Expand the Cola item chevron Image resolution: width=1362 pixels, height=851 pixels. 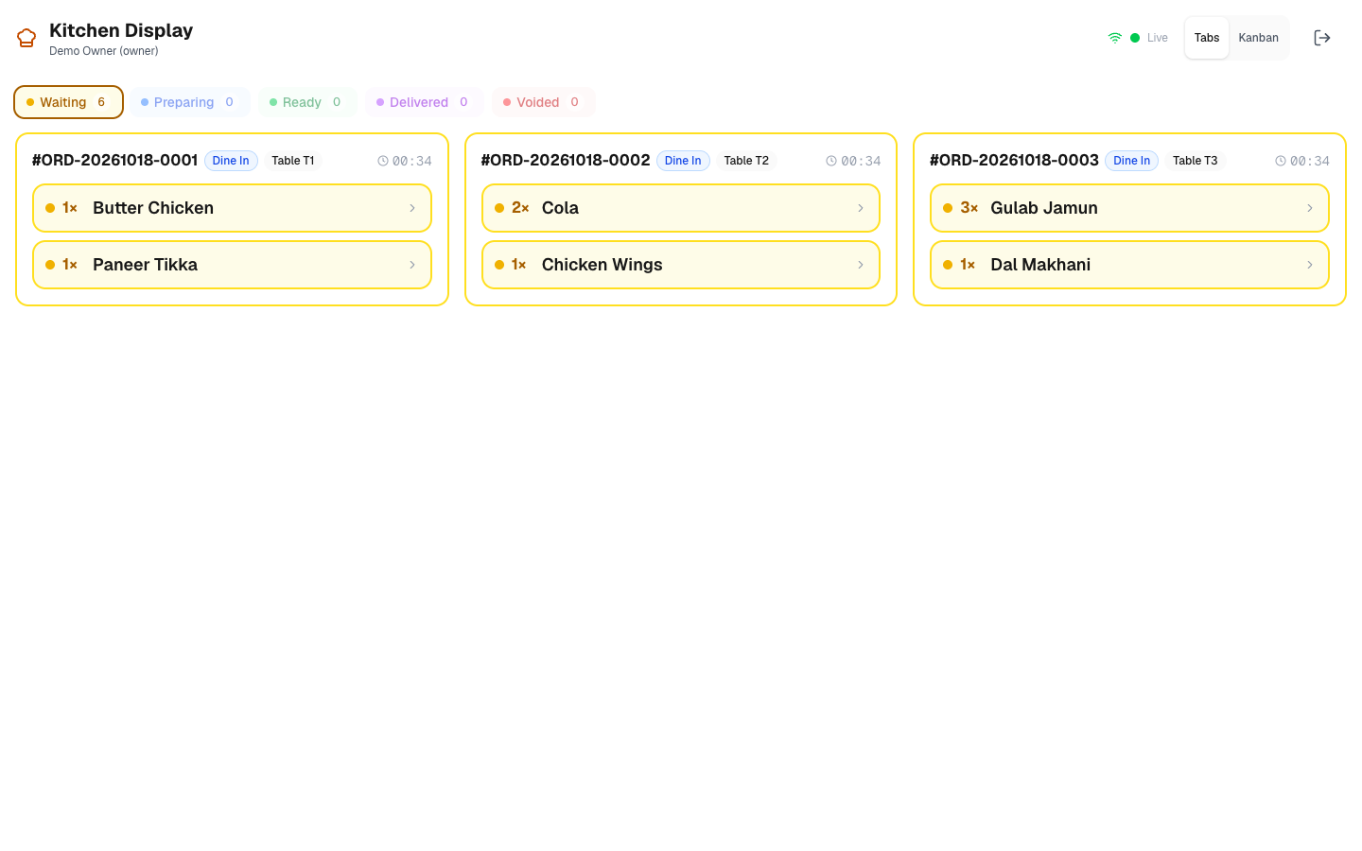(x=861, y=208)
